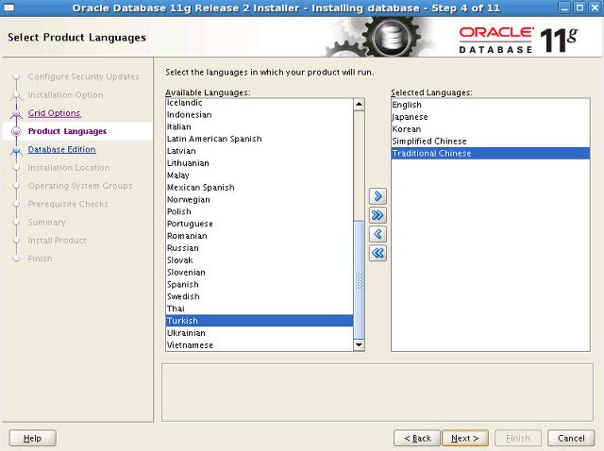The image size is (604, 451).
Task: Select Simplified Chinese in Selected Languages
Action: point(491,142)
